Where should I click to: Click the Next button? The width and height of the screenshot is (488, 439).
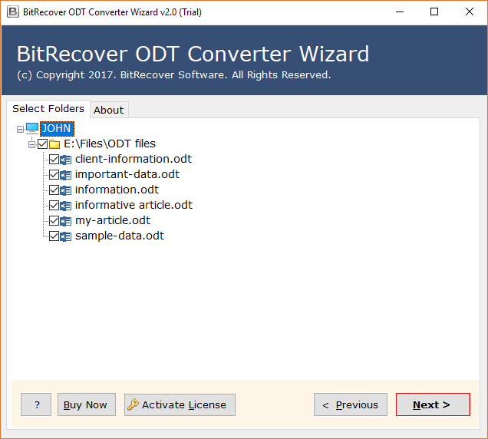click(x=433, y=404)
